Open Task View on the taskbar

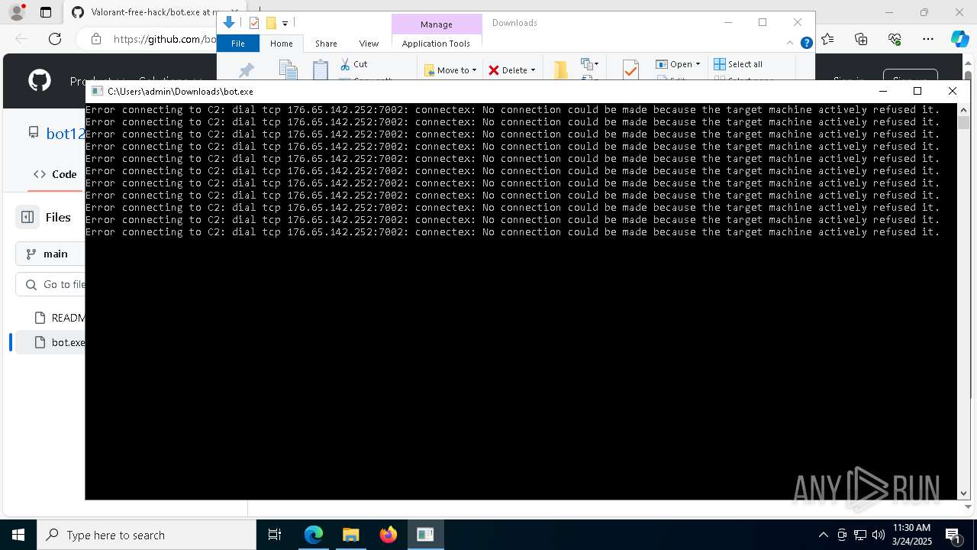pyautogui.click(x=275, y=535)
